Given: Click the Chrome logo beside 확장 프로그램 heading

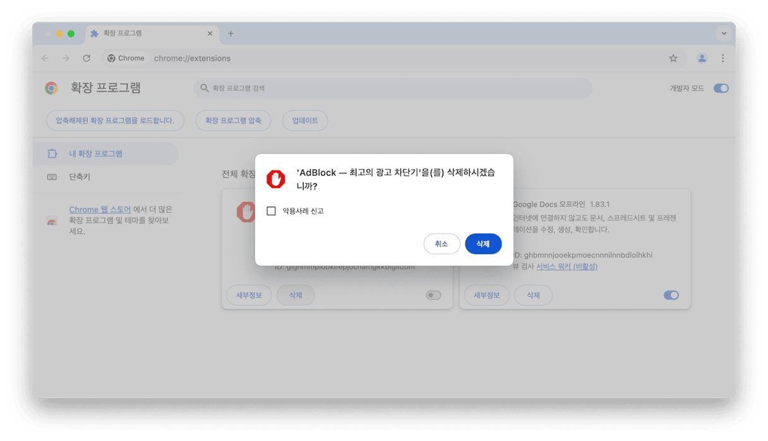Looking at the screenshot, I should click(52, 88).
